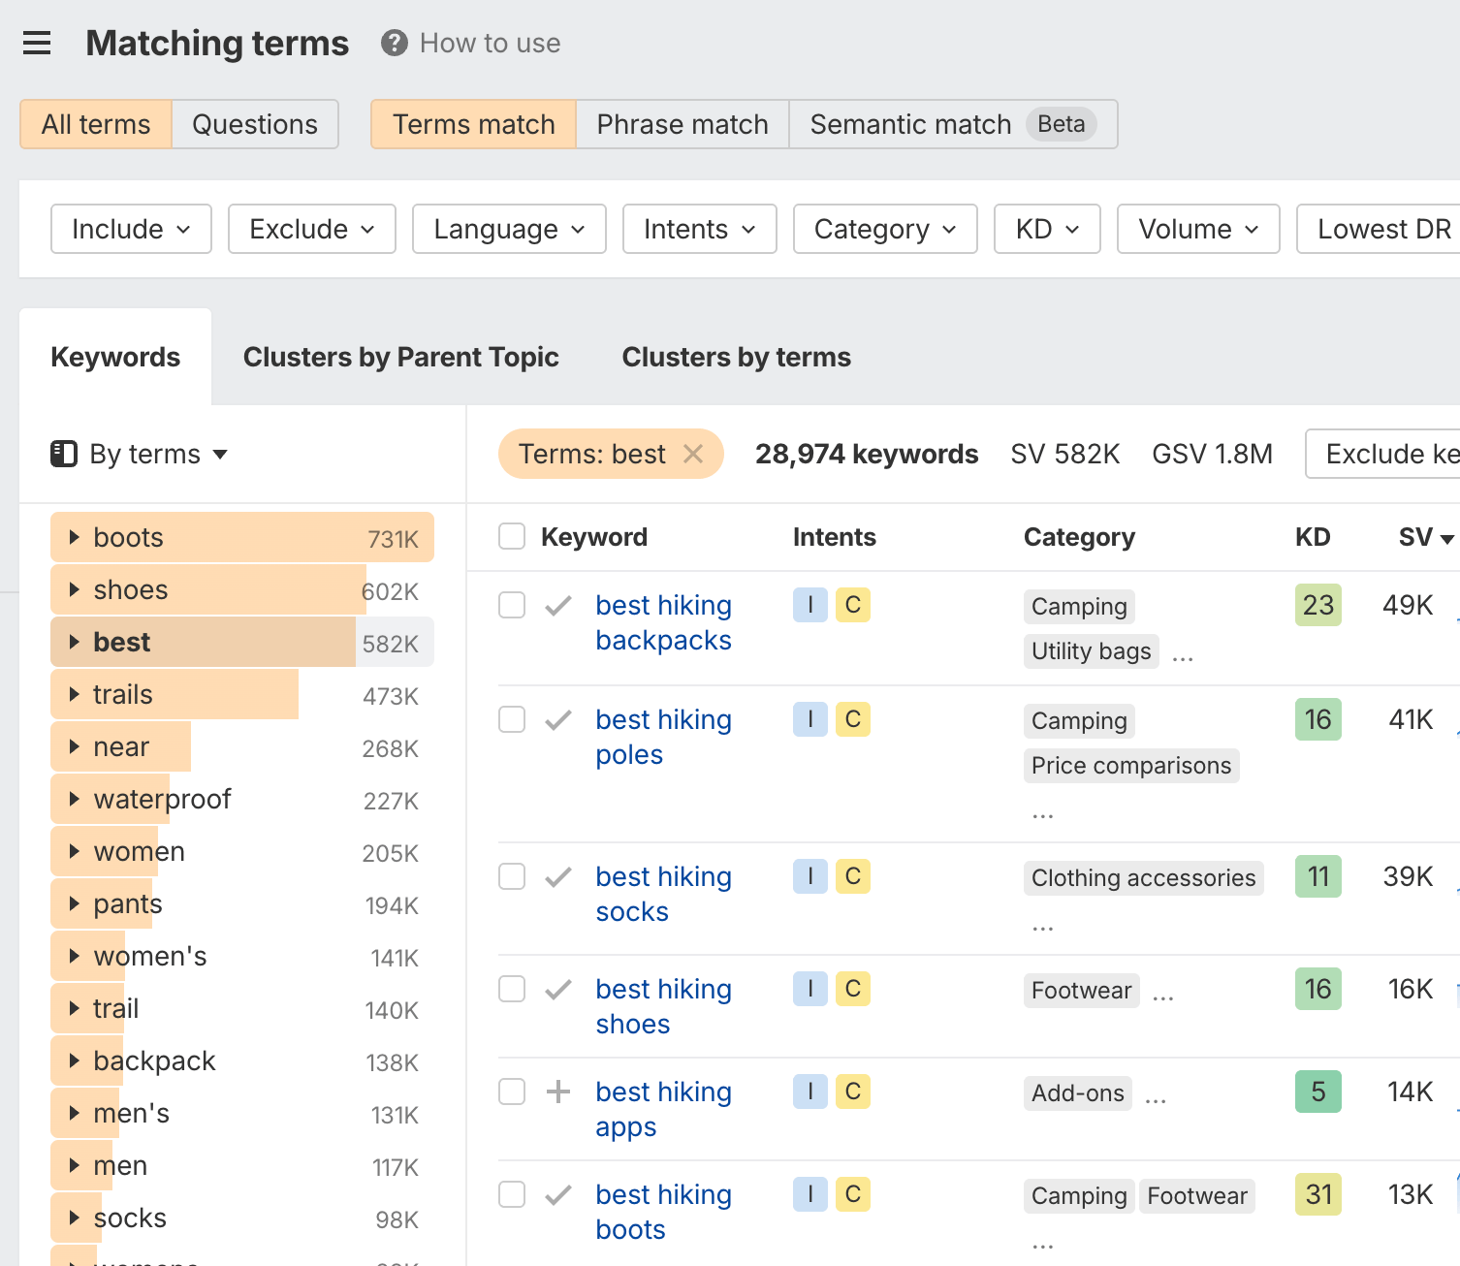Click the checkmark icon beside best hiking backpacks
Screen dimensions: 1460x1266
point(557,606)
